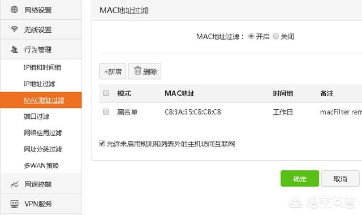Click the MAC address C8:3A:35:C8:C8:C8

(193, 112)
